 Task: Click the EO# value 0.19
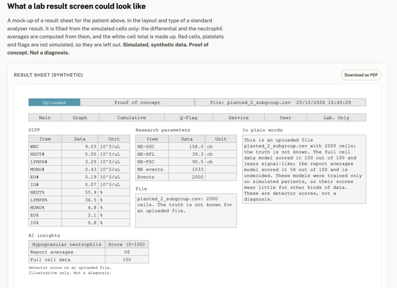coord(80,177)
